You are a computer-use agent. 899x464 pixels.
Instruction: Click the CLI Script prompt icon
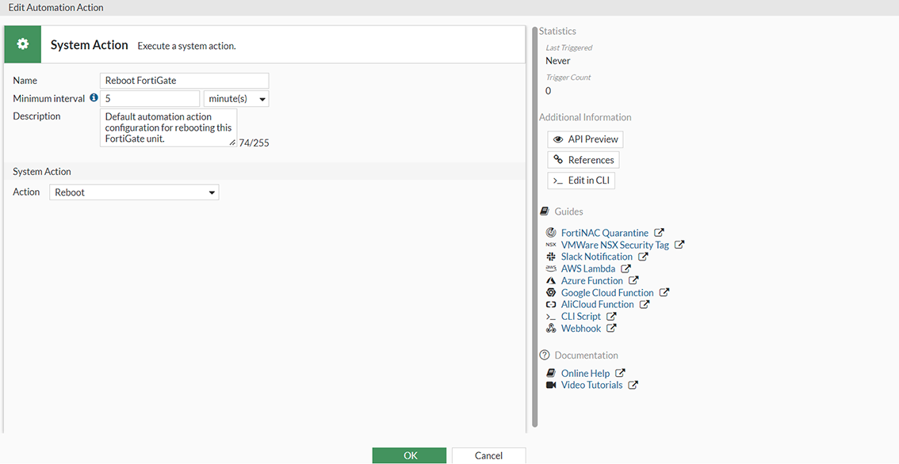[551, 317]
